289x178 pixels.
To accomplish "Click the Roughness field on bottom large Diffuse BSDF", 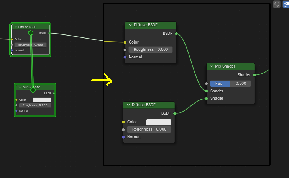I will point(149,129).
